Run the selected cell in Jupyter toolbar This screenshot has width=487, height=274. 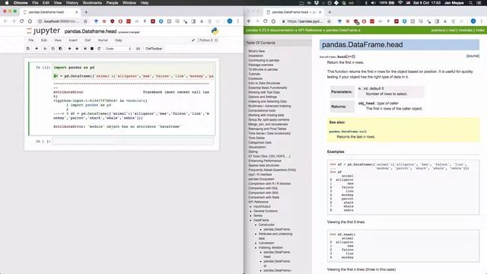(x=85, y=49)
